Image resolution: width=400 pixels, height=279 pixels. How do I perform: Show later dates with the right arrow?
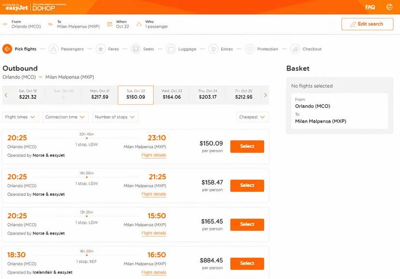click(x=265, y=95)
